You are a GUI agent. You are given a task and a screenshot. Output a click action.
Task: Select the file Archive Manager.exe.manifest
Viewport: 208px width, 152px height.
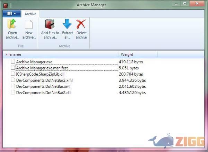(42, 68)
